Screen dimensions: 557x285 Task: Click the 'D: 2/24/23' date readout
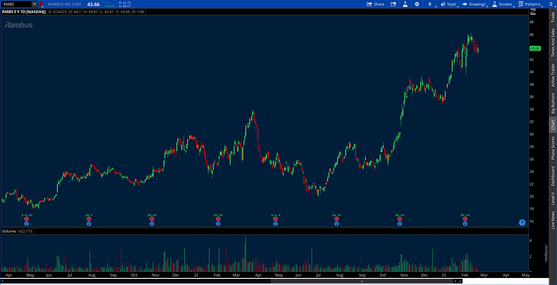coord(58,12)
